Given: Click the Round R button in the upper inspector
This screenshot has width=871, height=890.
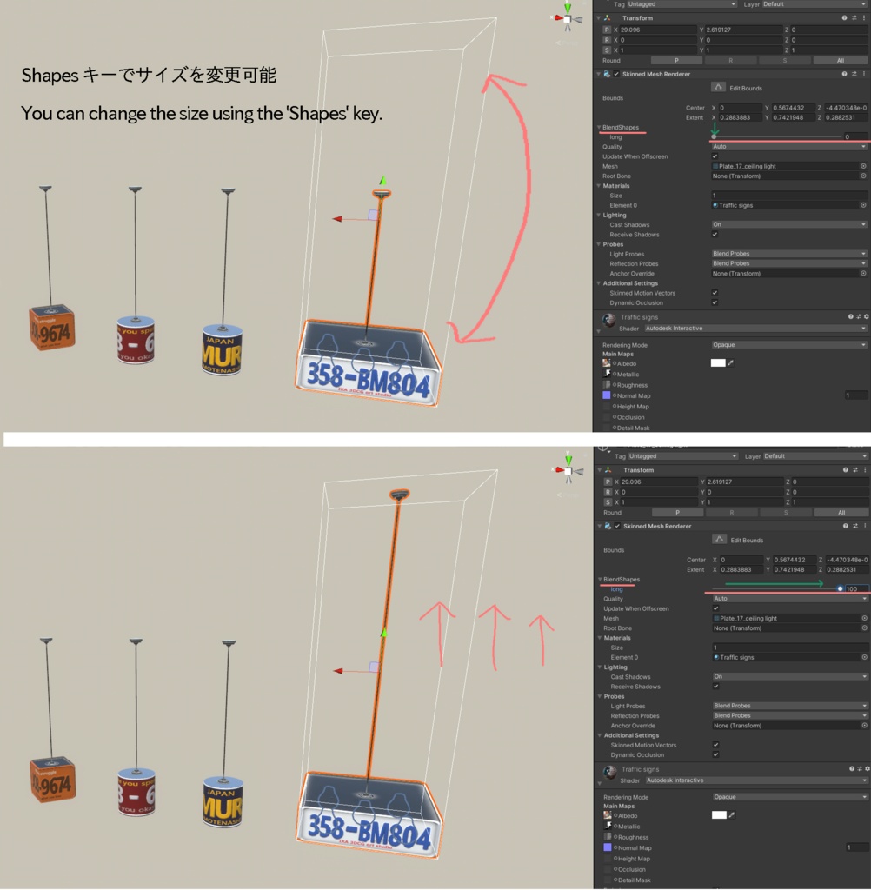Looking at the screenshot, I should pos(731,60).
